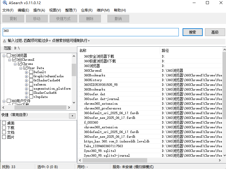This screenshot has width=226, height=169.
Task: Check the safemon folder checkbox
Action: click(x=31, y=84)
